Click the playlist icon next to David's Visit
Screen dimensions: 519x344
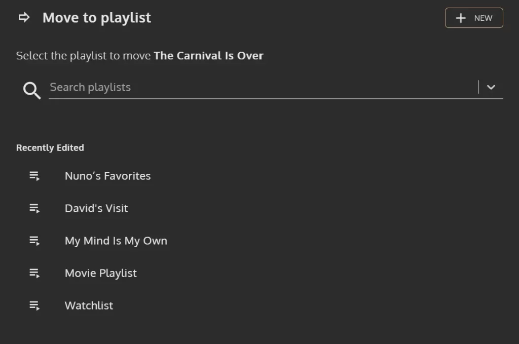34,208
